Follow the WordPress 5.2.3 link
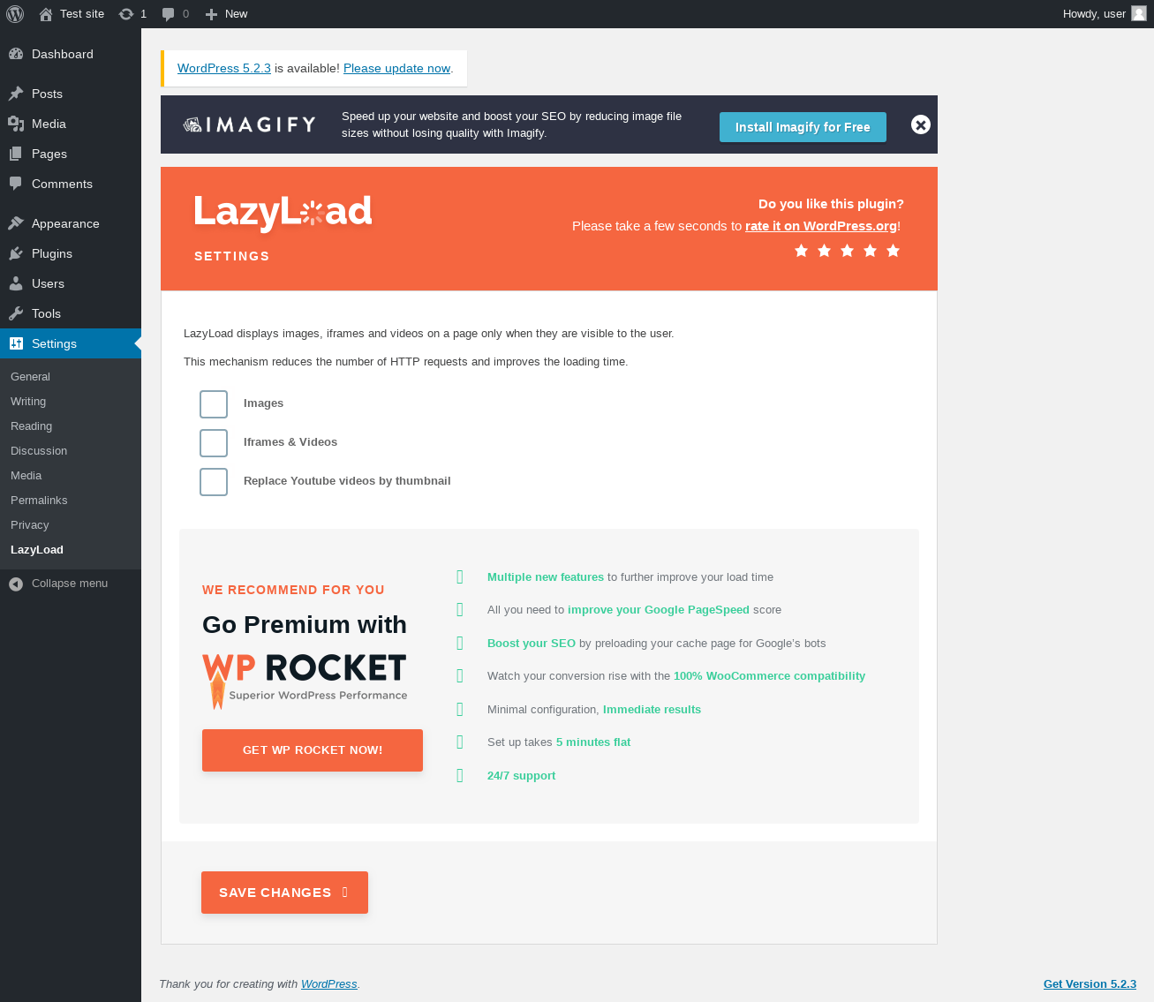Viewport: 1154px width, 1002px height. point(224,68)
